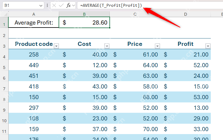223x140 pixels.
Task: Select row 11 header
Action: (x=4, y=129)
